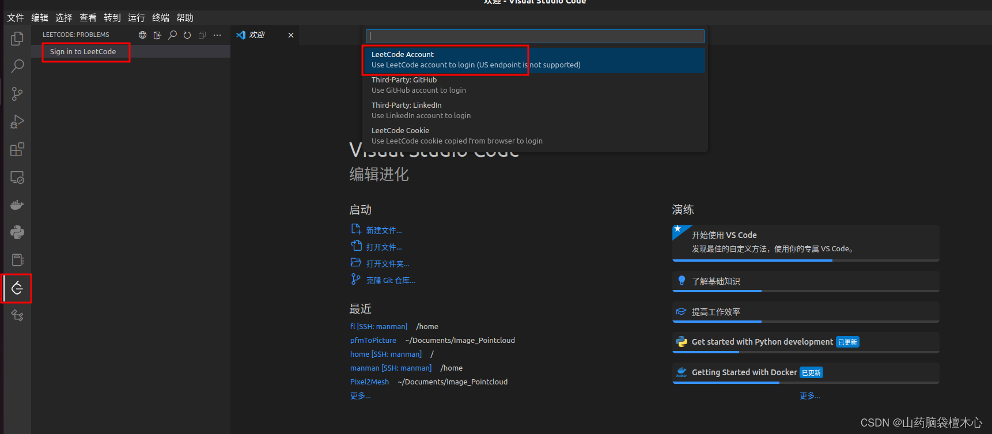Open recent manman [SSH: manman]
Image resolution: width=992 pixels, height=434 pixels.
(391, 368)
